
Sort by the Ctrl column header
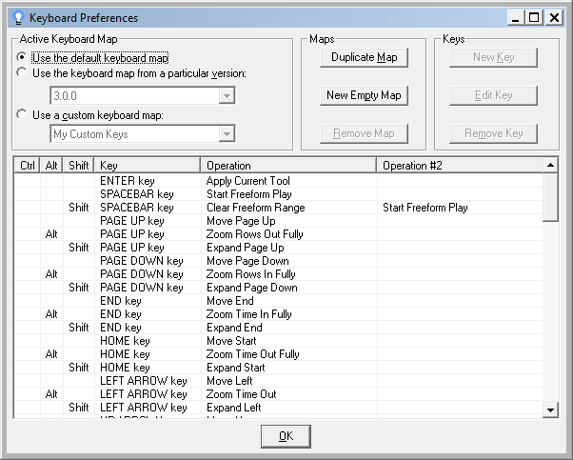pyautogui.click(x=28, y=166)
